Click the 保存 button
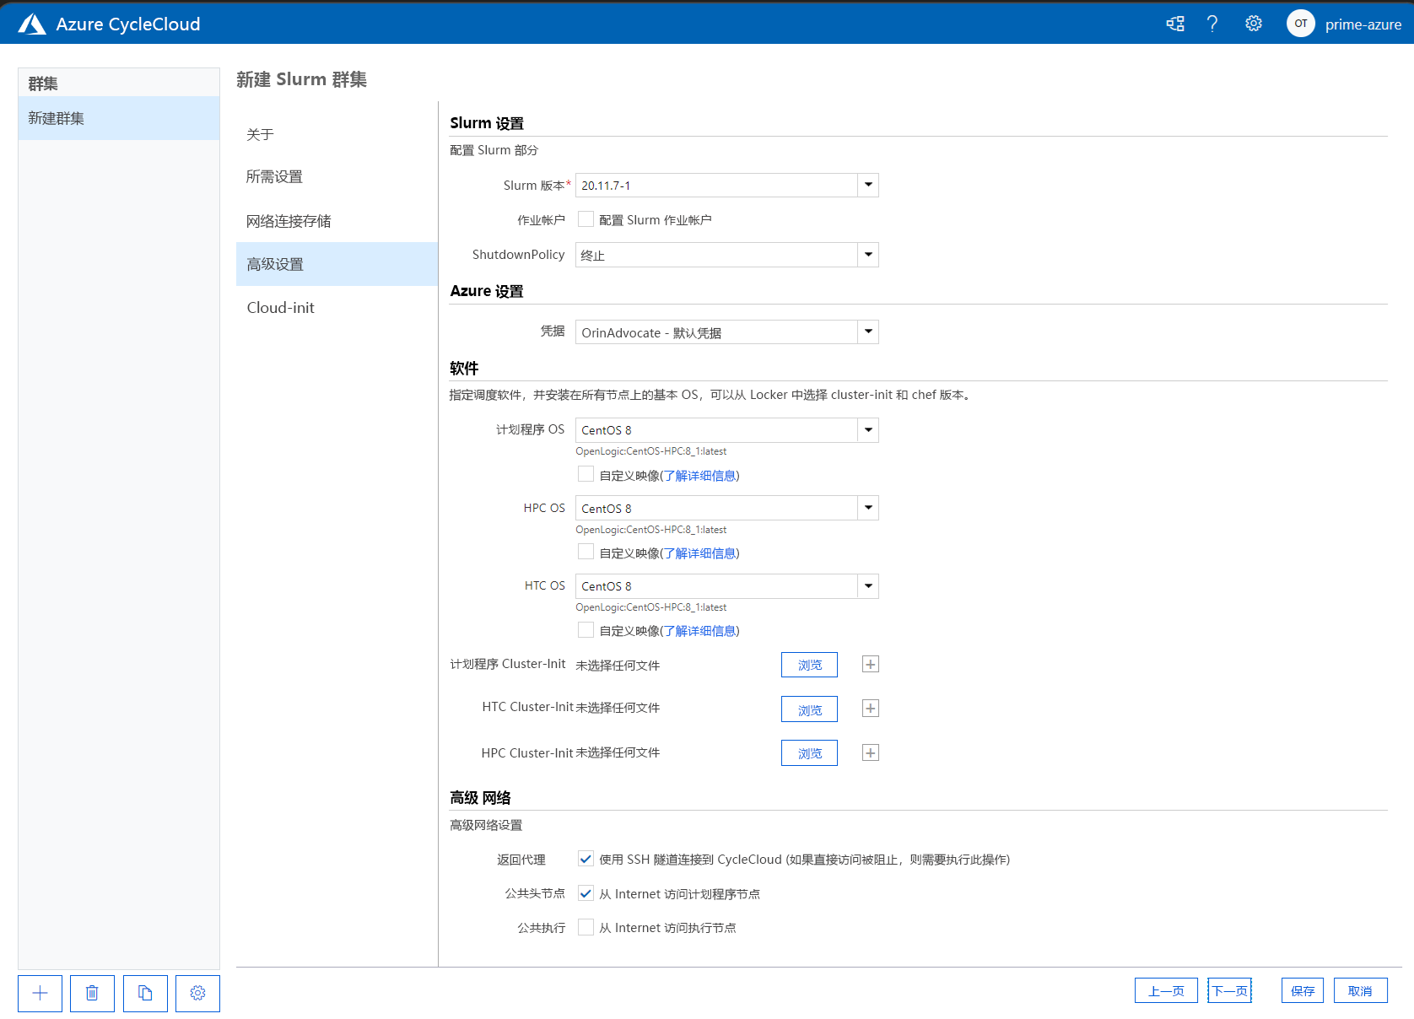Image resolution: width=1414 pixels, height=1019 pixels. coord(1303,990)
